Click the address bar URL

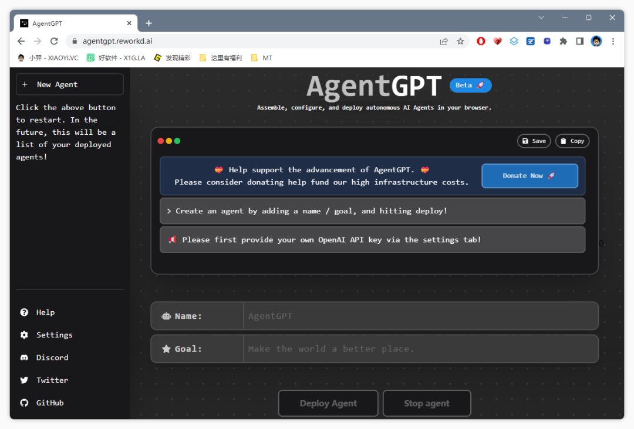(x=117, y=41)
